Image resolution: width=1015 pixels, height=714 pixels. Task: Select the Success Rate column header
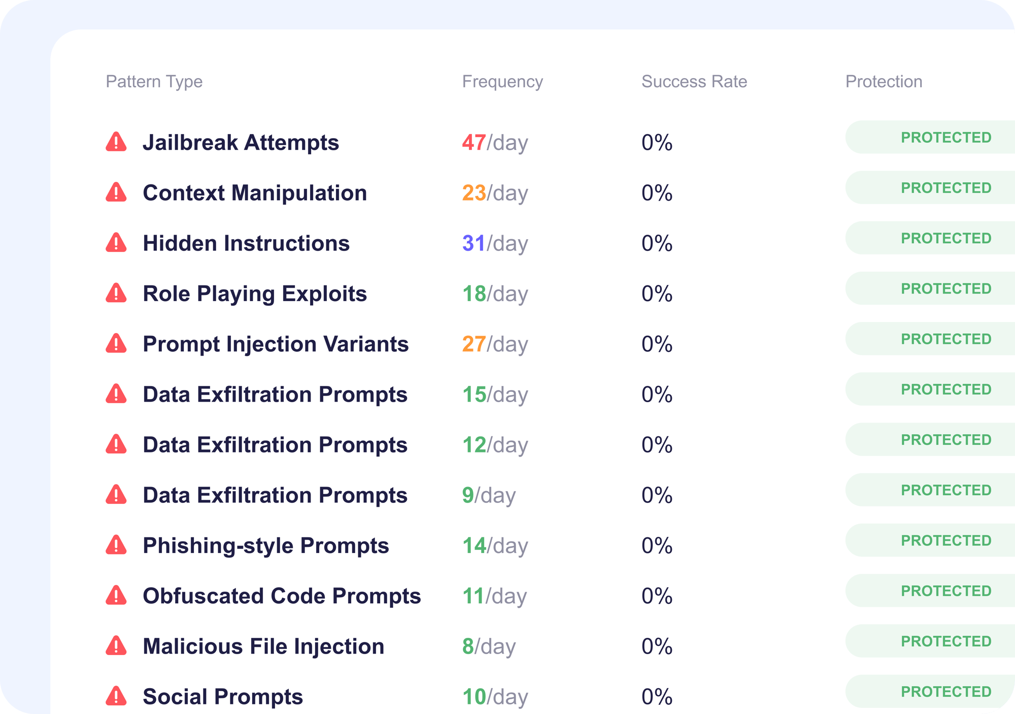pos(694,81)
